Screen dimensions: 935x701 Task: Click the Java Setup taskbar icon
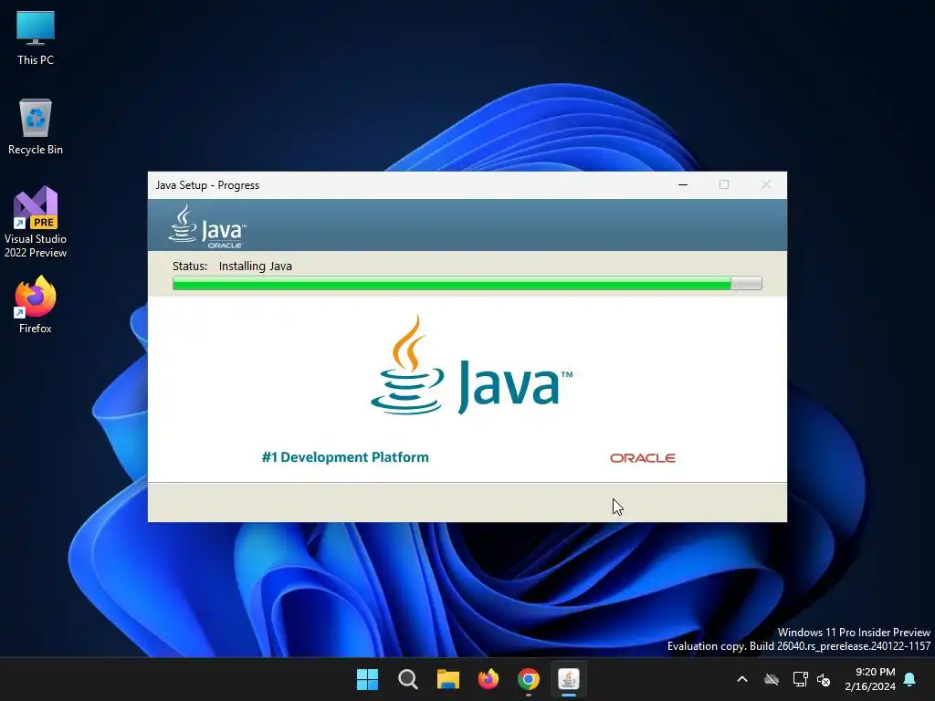569,679
